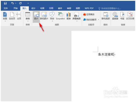Insert online video with 联机视频
This screenshot has width=136, height=102.
click(x=106, y=16)
